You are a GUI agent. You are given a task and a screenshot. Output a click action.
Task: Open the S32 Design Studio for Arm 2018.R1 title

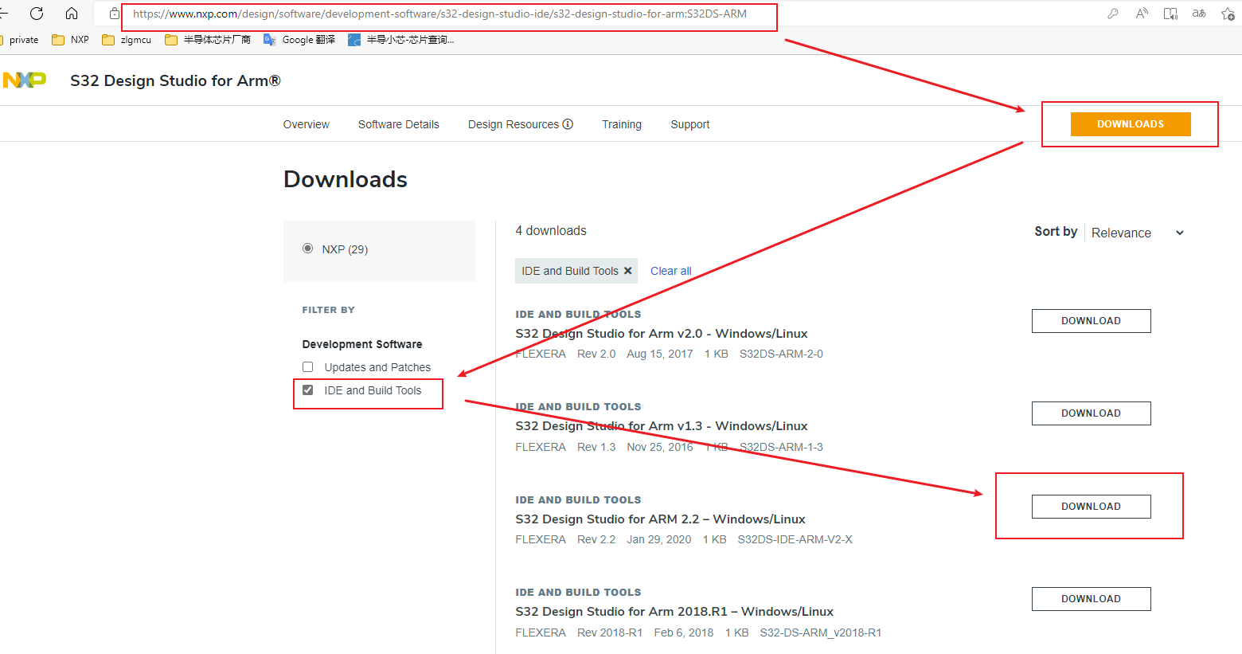674,612
